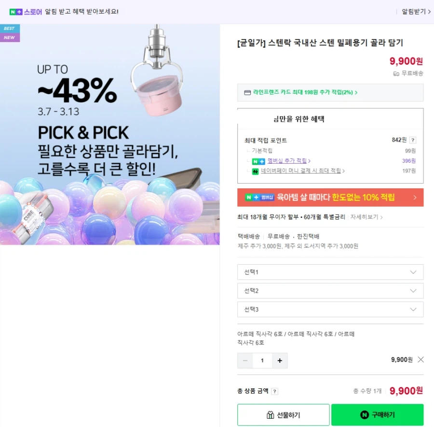
Task: Open the 선택2 dropdown
Action: [x=330, y=290]
